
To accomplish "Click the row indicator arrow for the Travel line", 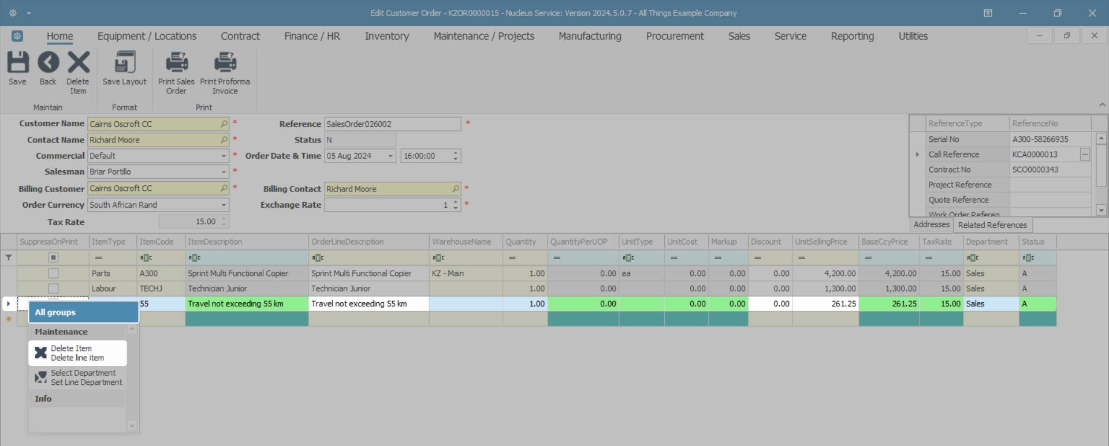I will click(x=9, y=304).
